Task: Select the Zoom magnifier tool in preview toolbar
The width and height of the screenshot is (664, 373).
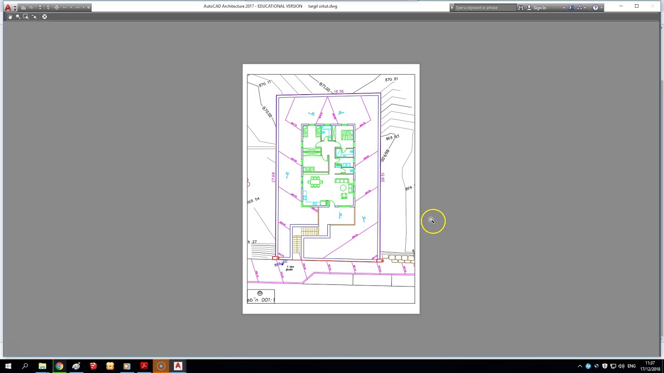Action: click(18, 17)
